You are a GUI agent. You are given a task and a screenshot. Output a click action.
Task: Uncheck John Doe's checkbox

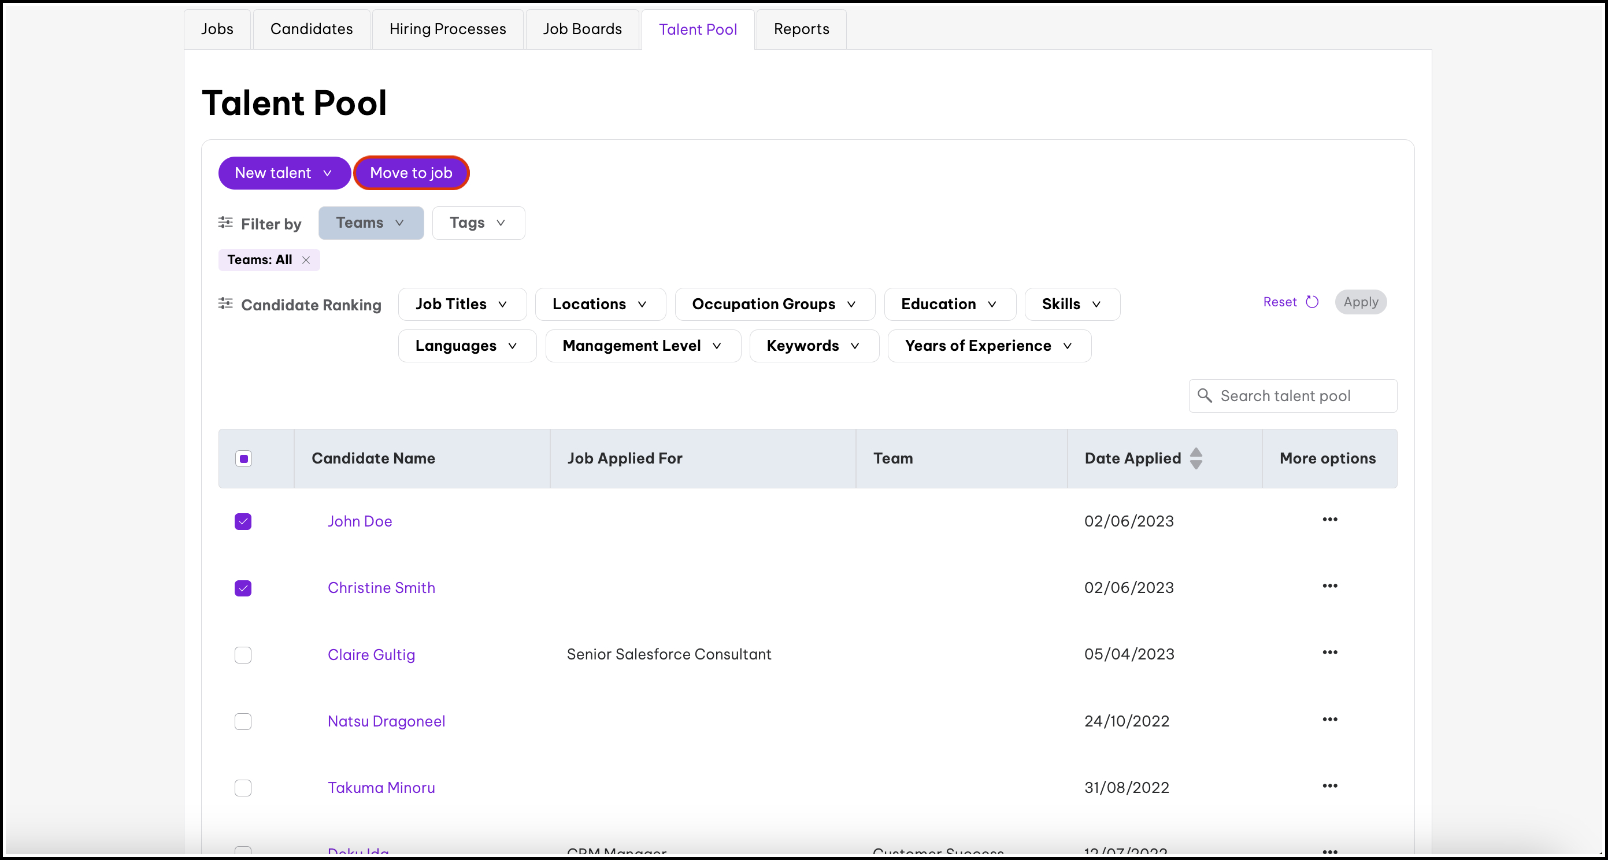[243, 521]
